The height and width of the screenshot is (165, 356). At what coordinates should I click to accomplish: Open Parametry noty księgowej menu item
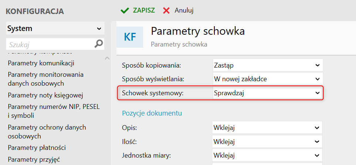(45, 96)
